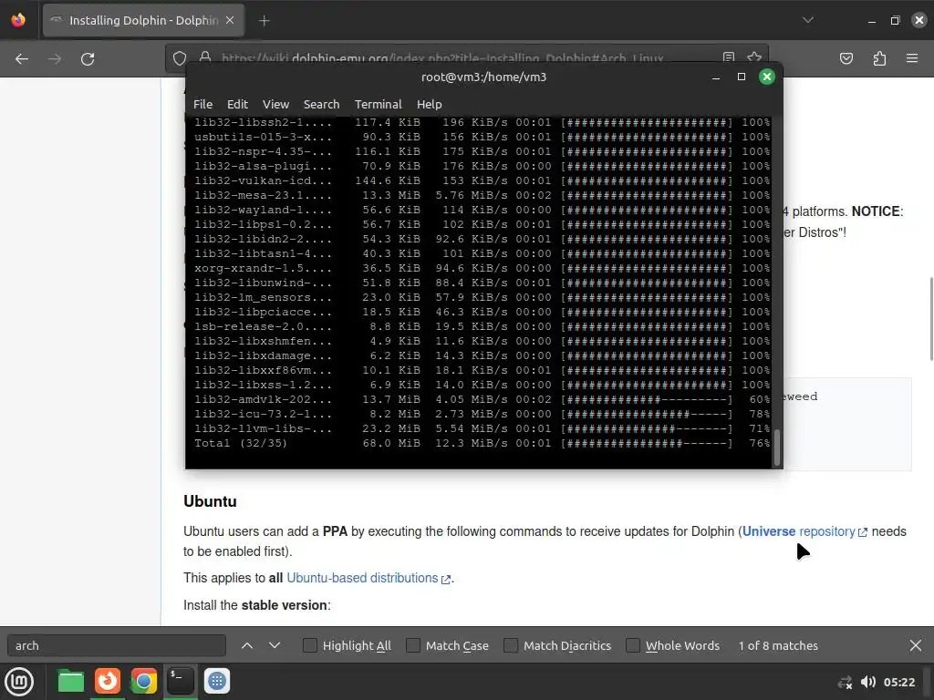Open a new tab with plus button
The height and width of the screenshot is (700, 934).
click(264, 21)
